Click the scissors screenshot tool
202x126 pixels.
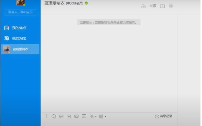[x=92, y=116]
